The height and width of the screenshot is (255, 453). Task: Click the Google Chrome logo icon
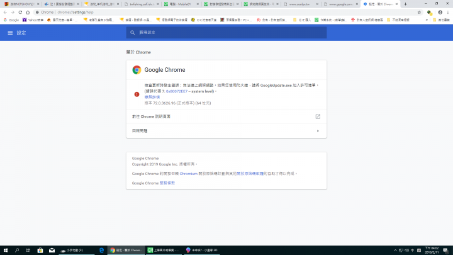click(137, 70)
